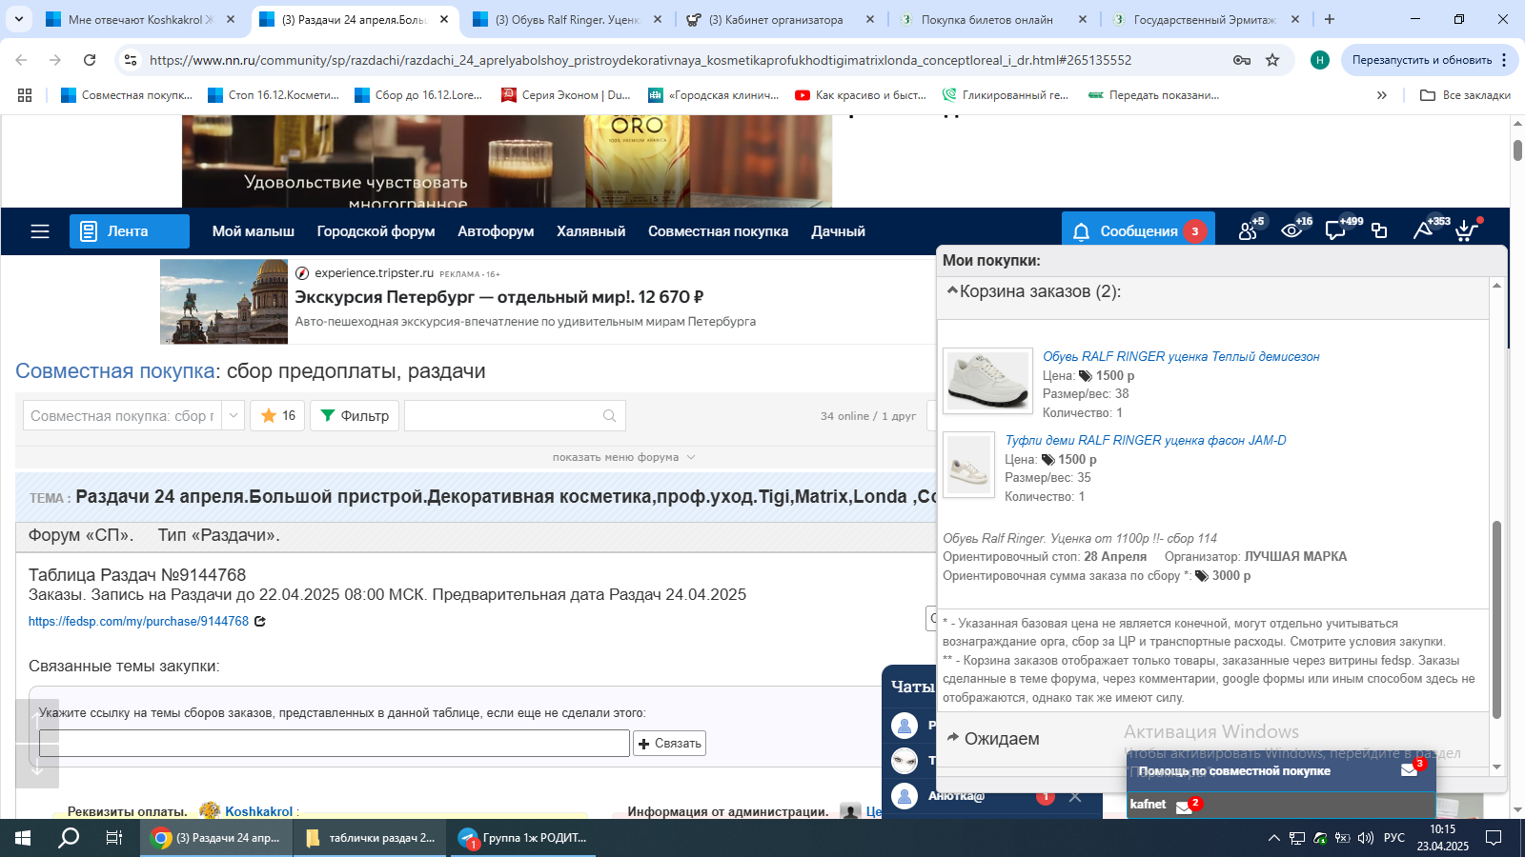The image size is (1525, 857).
Task: Open the password key icon
Action: (x=1242, y=60)
